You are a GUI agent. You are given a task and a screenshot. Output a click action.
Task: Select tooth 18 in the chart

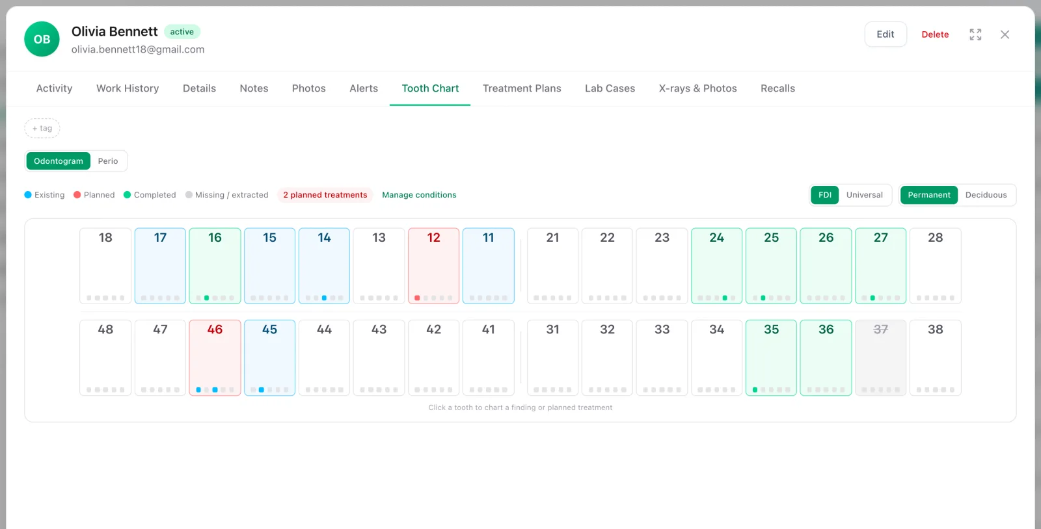(x=105, y=266)
